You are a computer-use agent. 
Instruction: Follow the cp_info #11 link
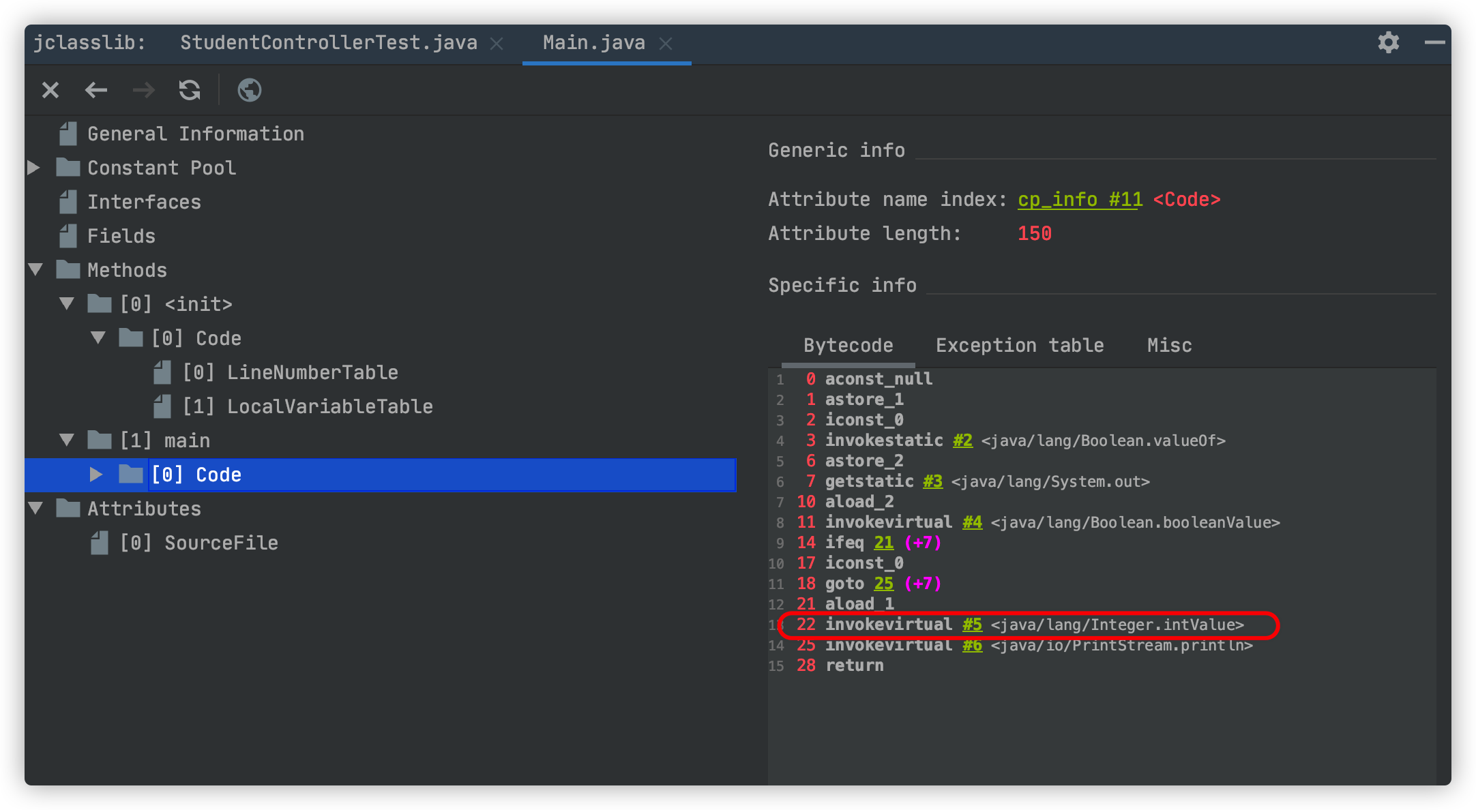(x=1080, y=200)
